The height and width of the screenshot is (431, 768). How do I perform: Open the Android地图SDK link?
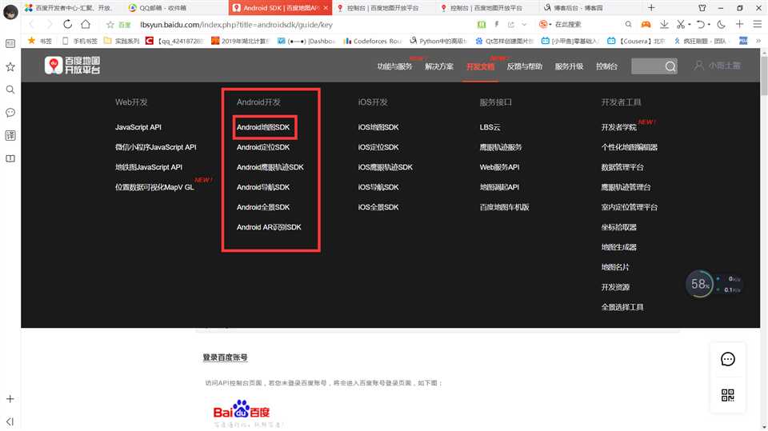263,127
